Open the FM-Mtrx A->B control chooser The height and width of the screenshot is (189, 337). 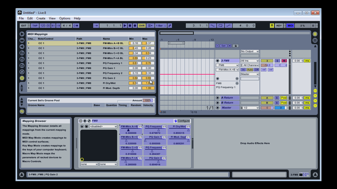point(227,70)
